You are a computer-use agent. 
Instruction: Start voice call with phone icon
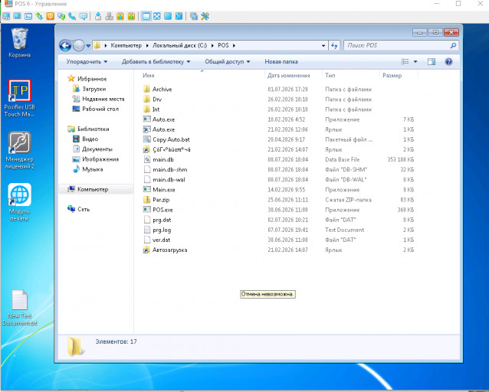pos(72,16)
